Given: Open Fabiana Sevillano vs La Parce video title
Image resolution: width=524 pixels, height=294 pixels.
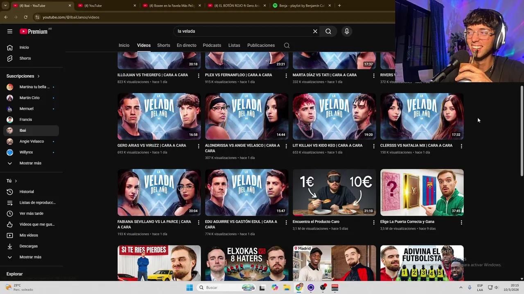Looking at the screenshot, I should [154, 224].
